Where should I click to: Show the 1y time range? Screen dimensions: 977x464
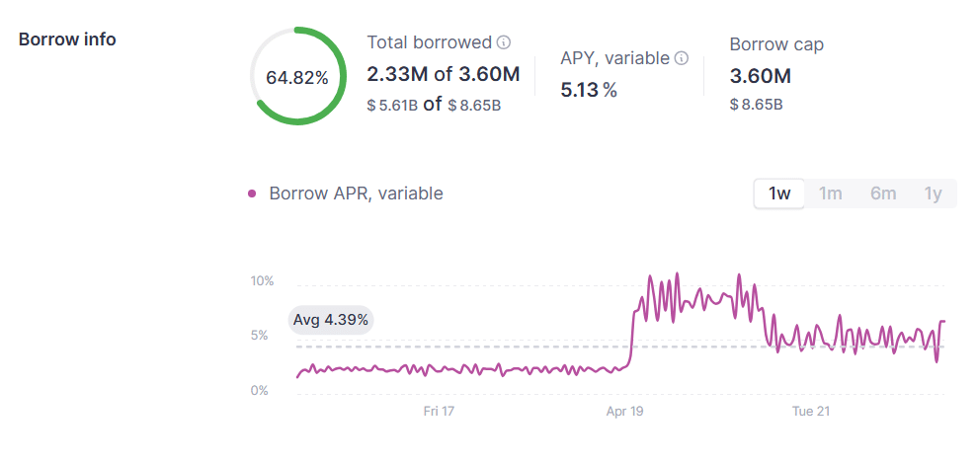(x=933, y=193)
